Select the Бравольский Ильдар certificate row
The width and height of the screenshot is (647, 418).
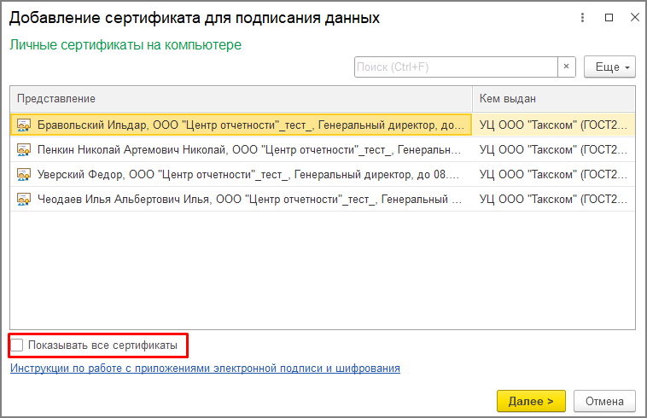point(323,125)
